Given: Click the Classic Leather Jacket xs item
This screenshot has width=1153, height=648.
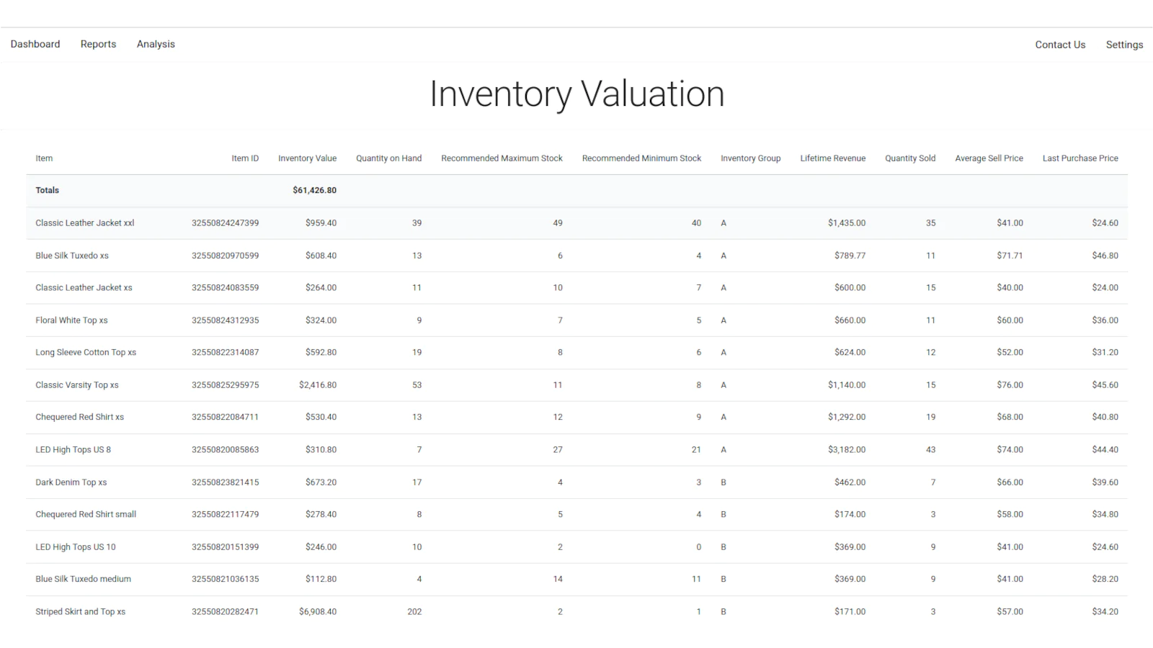Looking at the screenshot, I should pyautogui.click(x=84, y=288).
